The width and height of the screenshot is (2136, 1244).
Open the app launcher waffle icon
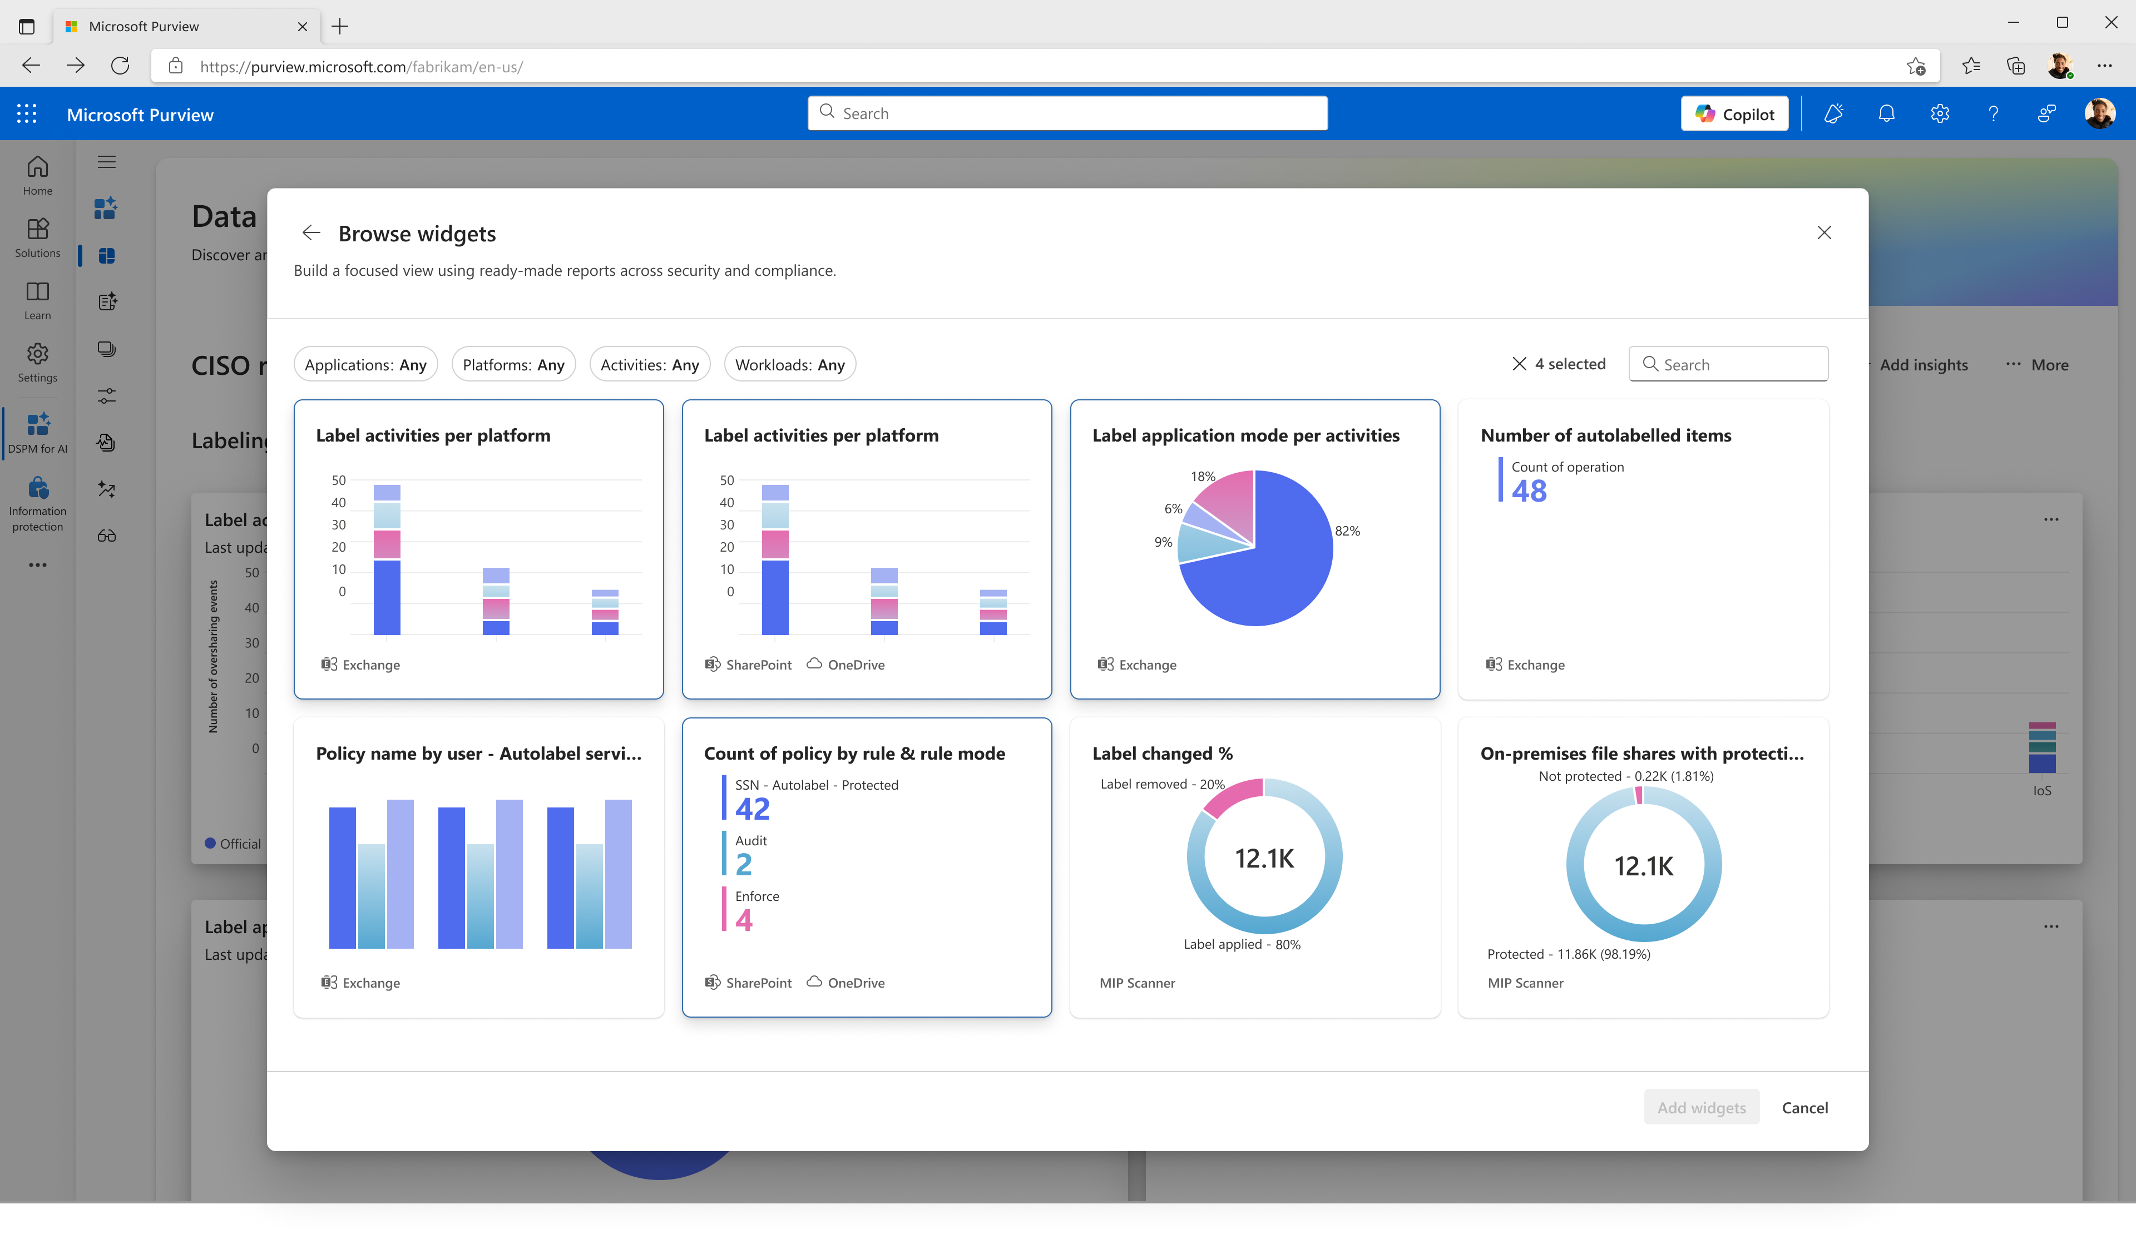pos(26,113)
